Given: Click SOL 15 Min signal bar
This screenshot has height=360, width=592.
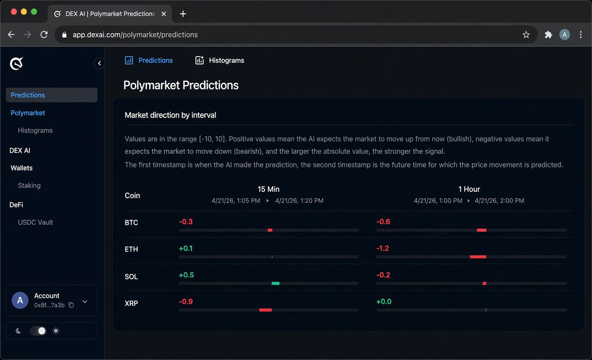Looking at the screenshot, I should pos(268,283).
